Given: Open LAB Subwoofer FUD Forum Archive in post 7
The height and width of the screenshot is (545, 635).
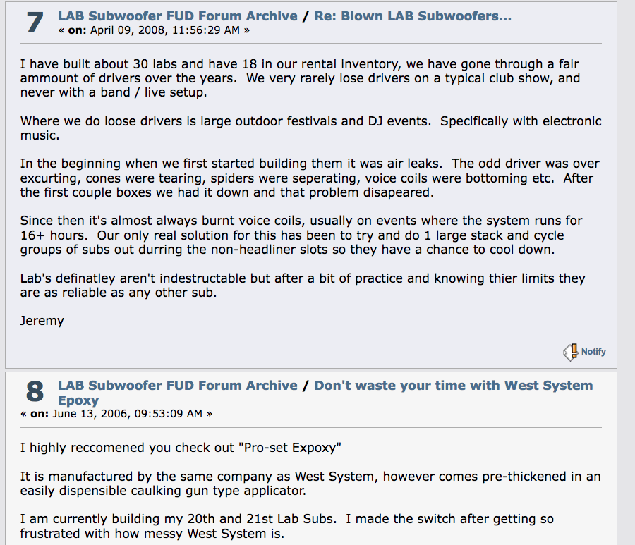Looking at the screenshot, I should [178, 16].
